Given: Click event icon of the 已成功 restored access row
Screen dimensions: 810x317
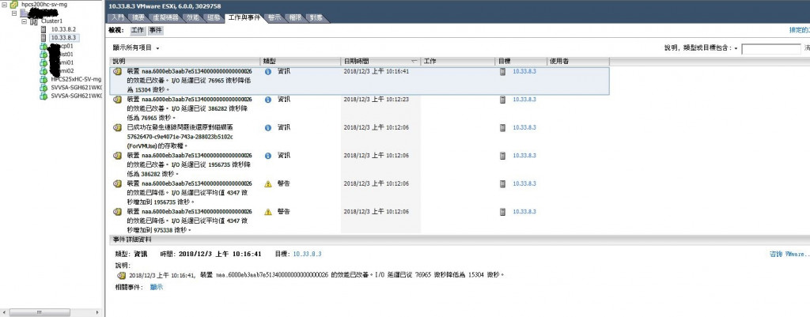Looking at the screenshot, I should (118, 127).
